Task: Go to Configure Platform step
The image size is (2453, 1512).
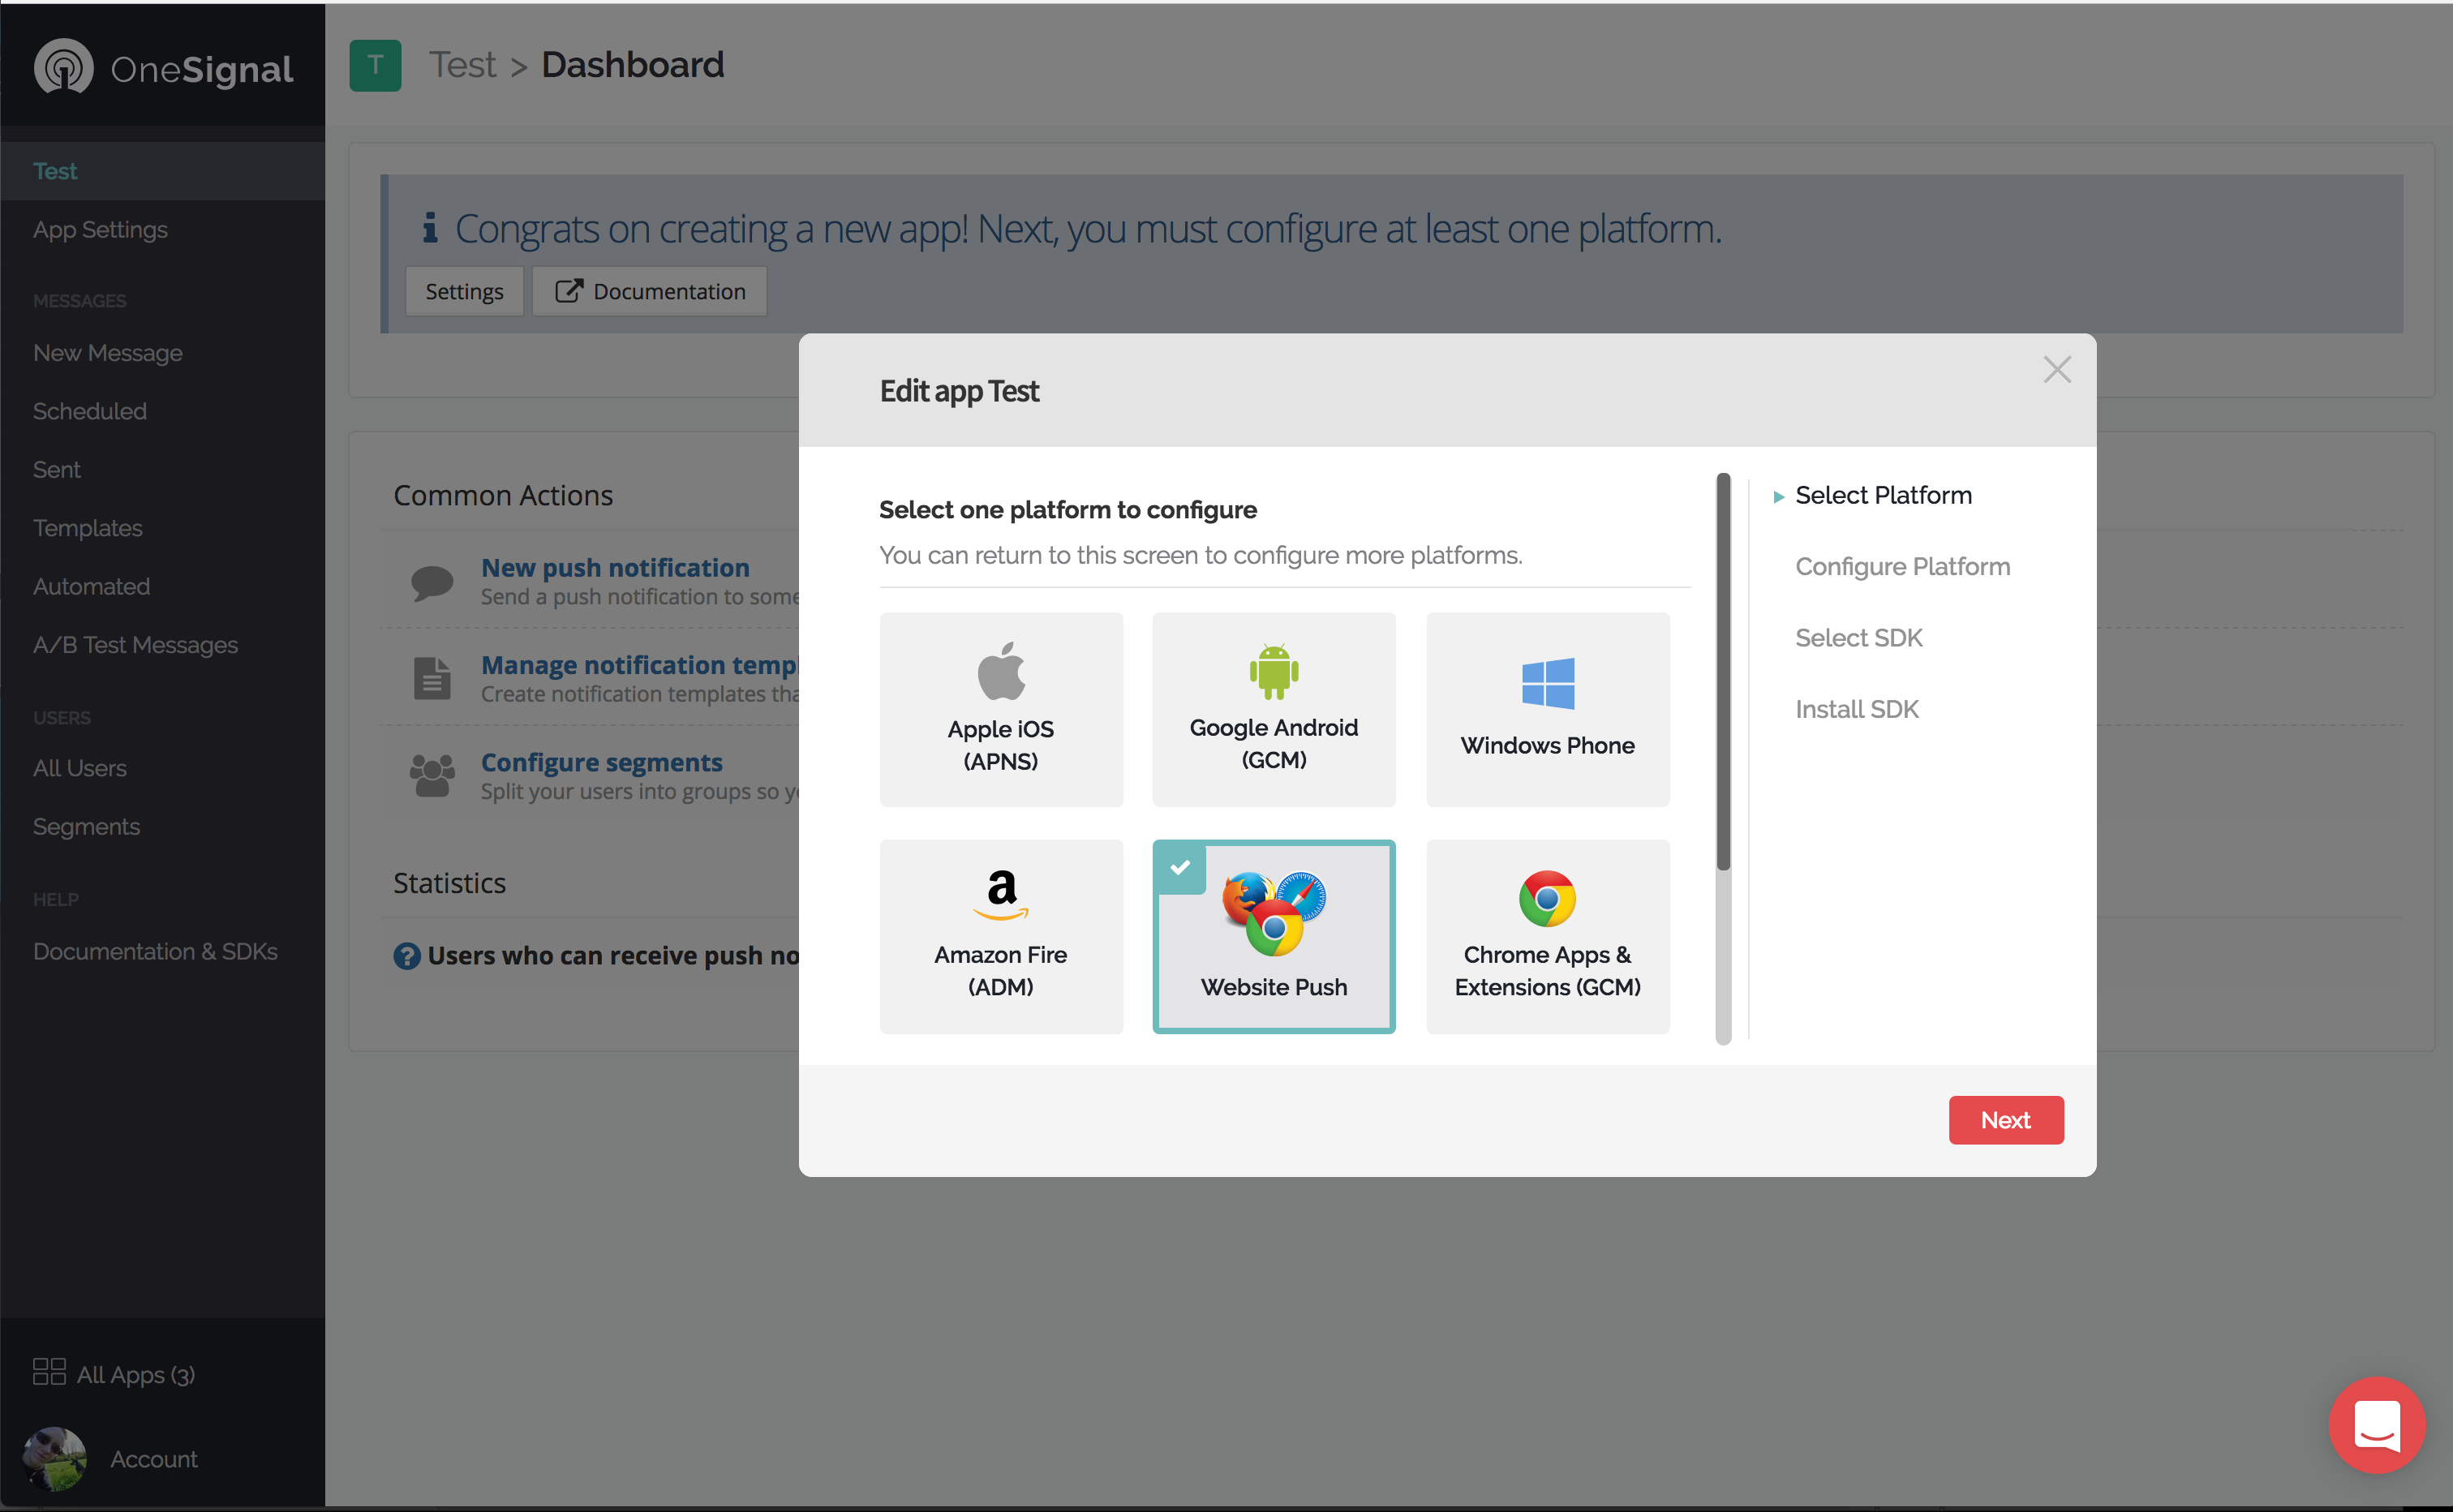Action: point(1902,566)
